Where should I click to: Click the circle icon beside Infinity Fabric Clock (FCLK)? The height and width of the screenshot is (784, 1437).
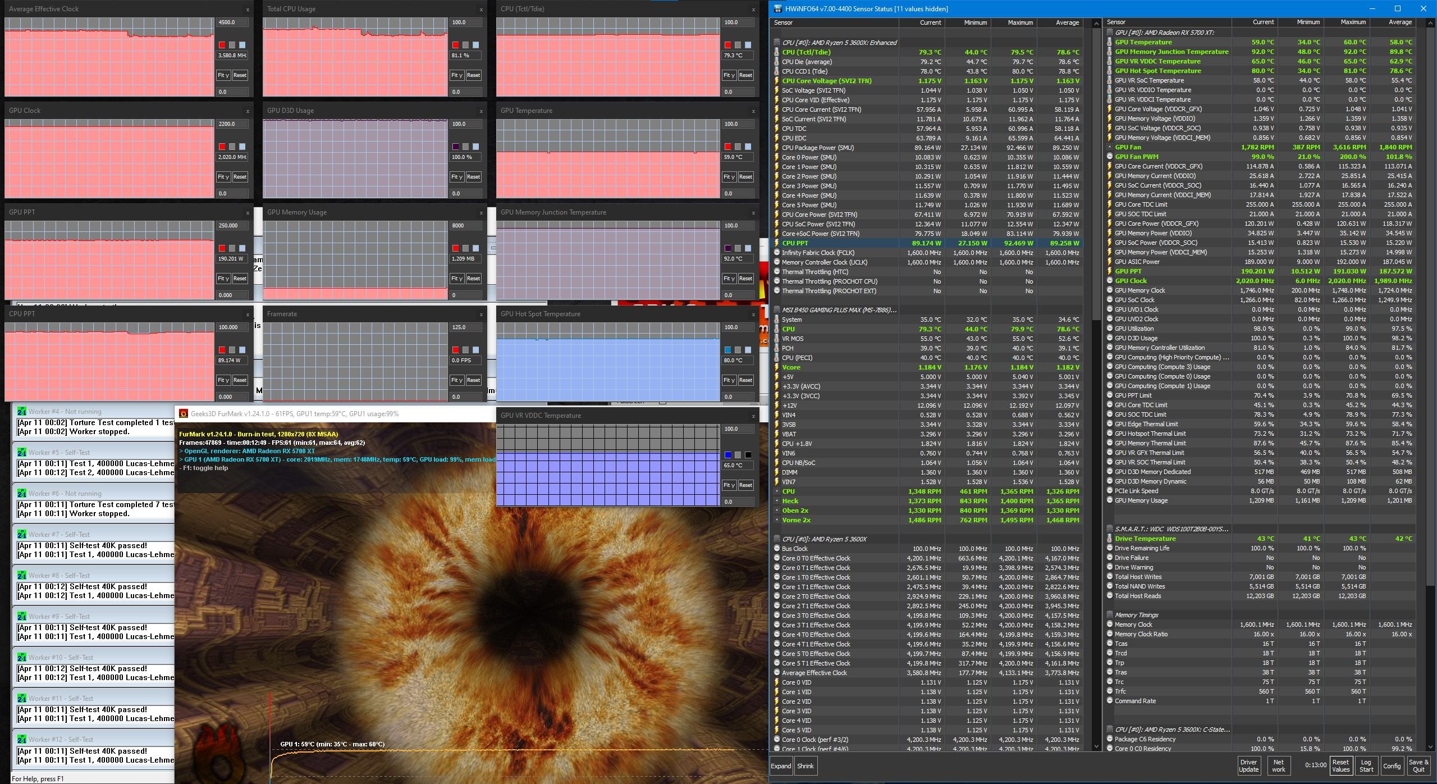point(777,253)
